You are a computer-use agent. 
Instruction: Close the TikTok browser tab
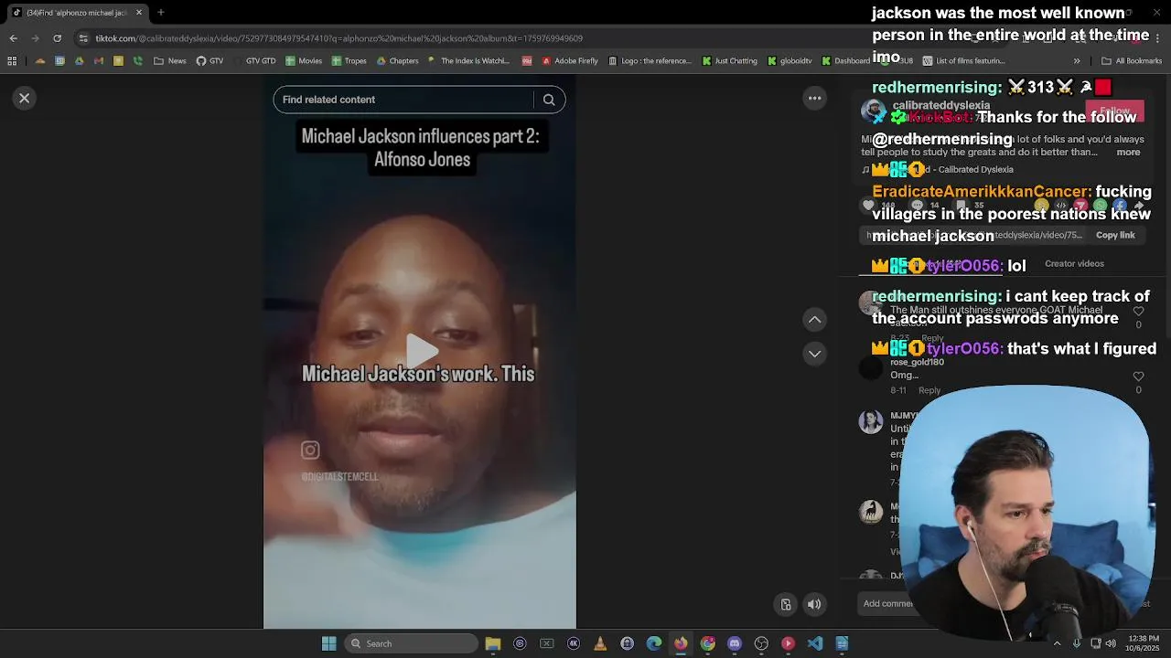[x=139, y=12]
